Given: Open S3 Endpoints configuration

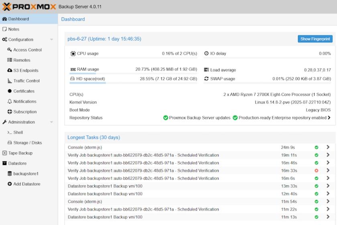Looking at the screenshot, I should tap(29, 71).
